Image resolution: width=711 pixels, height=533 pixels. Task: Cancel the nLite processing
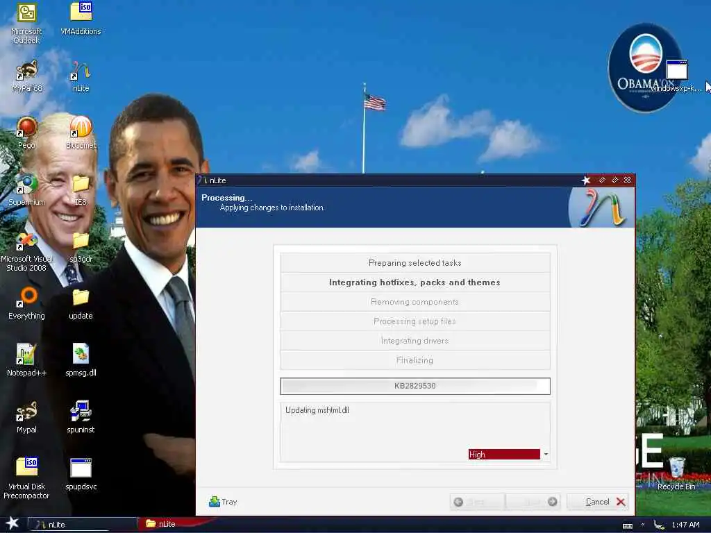tap(597, 502)
